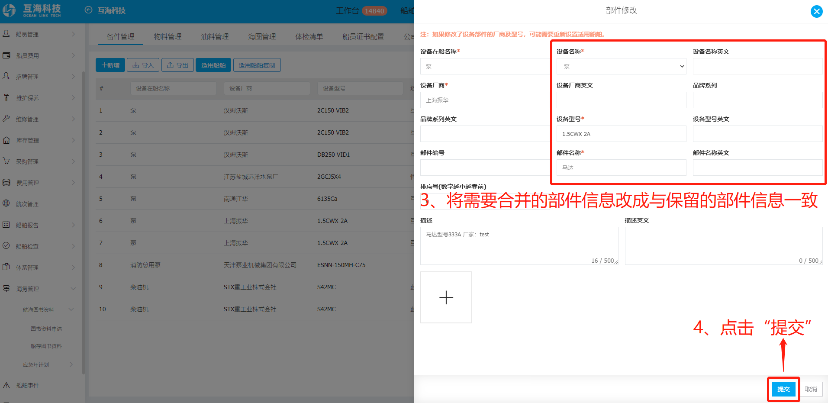Select table row with 6135Ca

tap(255, 199)
